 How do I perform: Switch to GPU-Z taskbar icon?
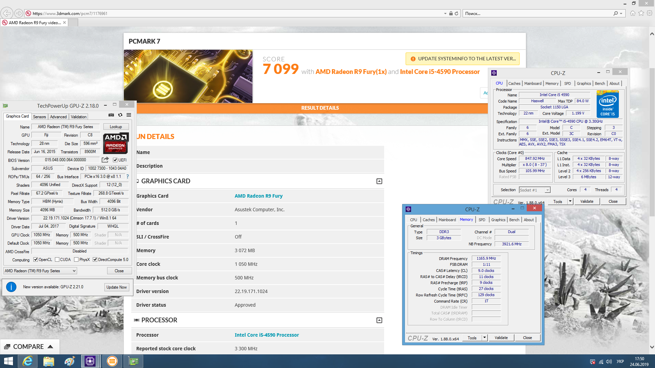coord(133,361)
